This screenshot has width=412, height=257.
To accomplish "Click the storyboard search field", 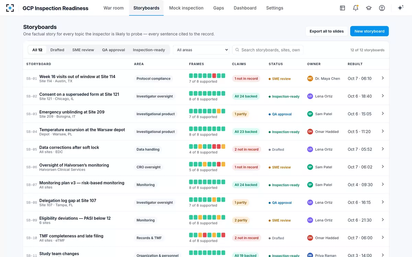I will (x=268, y=50).
